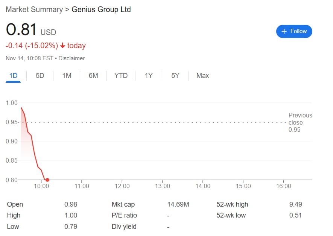Click the 0.90 y-axis label
This screenshot has width=333, height=236.
12,142
